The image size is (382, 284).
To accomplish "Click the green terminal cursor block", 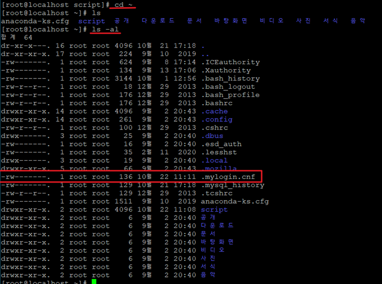I will [x=94, y=282].
